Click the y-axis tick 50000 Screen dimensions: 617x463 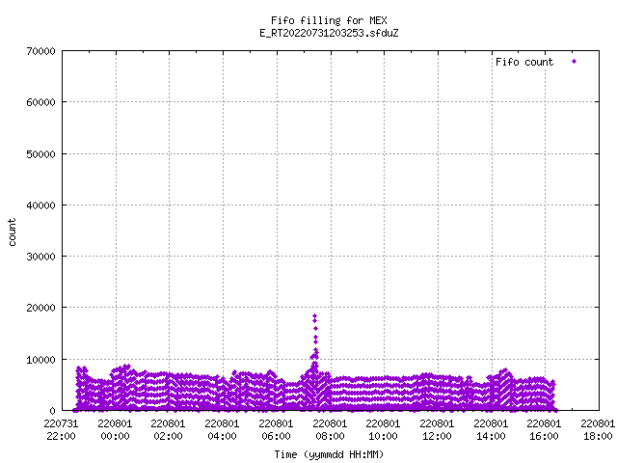click(40, 154)
